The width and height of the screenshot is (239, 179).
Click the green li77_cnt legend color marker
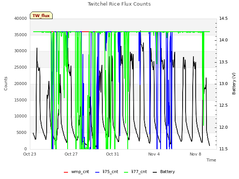[x=126, y=172]
